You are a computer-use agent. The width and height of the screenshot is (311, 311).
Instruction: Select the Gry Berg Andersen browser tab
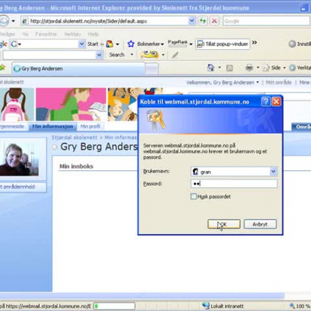pos(78,68)
